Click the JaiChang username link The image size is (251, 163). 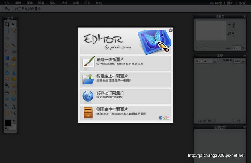click(x=215, y=3)
